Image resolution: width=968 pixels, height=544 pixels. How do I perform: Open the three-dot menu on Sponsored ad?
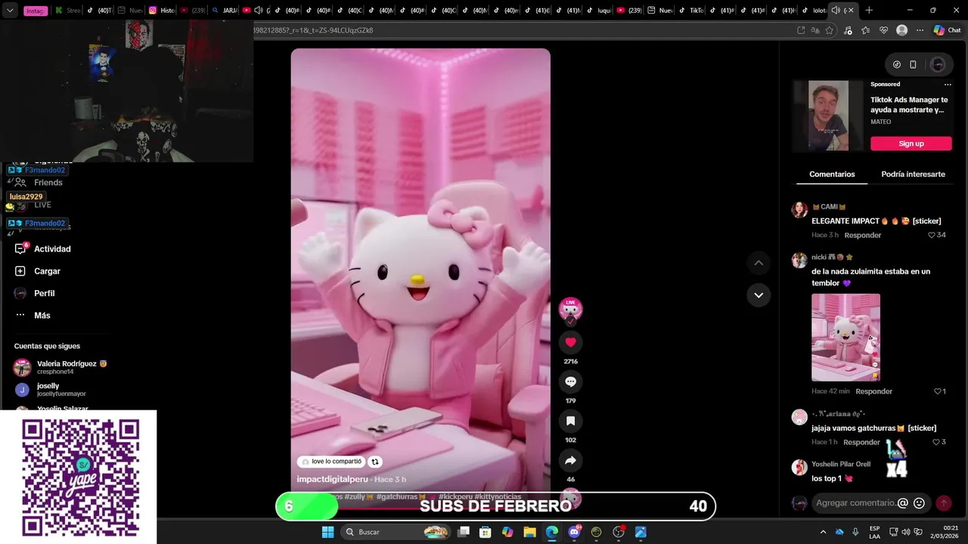(x=948, y=85)
